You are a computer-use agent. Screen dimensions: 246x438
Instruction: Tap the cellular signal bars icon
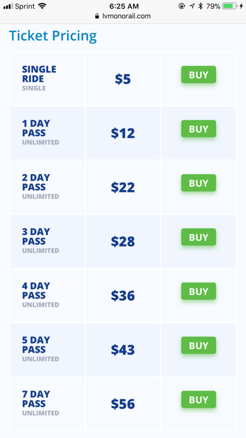8,6
